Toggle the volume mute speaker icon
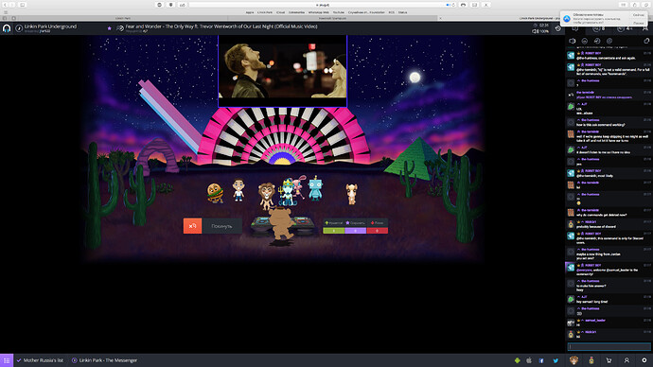 (535, 31)
